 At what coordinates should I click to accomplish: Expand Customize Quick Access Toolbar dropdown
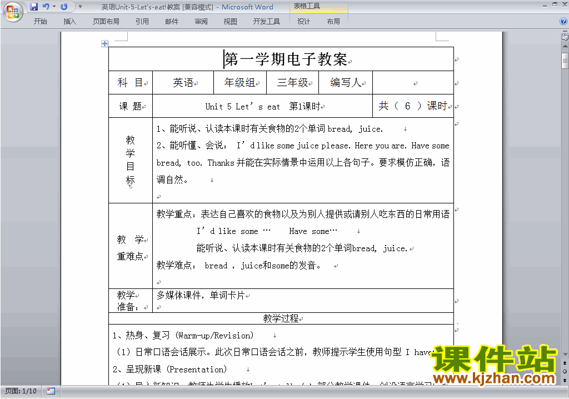80,7
